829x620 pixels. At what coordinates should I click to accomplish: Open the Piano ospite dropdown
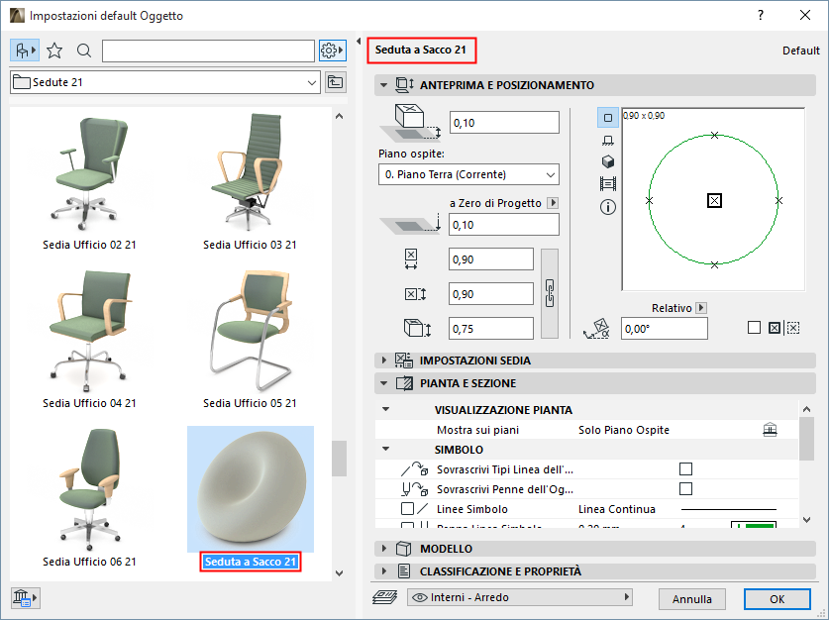click(x=468, y=174)
